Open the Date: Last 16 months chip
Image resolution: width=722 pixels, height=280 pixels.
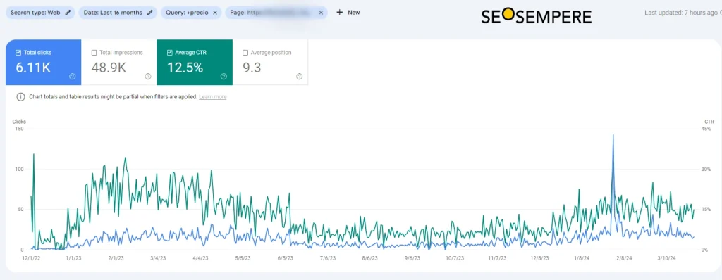(x=118, y=13)
